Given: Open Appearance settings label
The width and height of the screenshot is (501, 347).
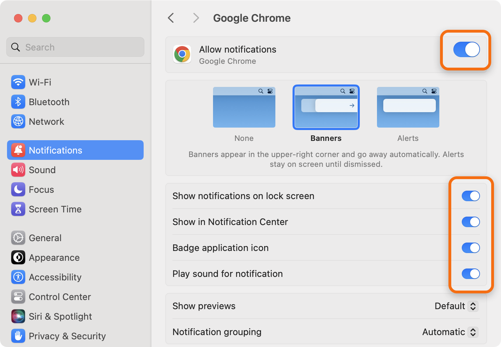Looking at the screenshot, I should click(54, 258).
